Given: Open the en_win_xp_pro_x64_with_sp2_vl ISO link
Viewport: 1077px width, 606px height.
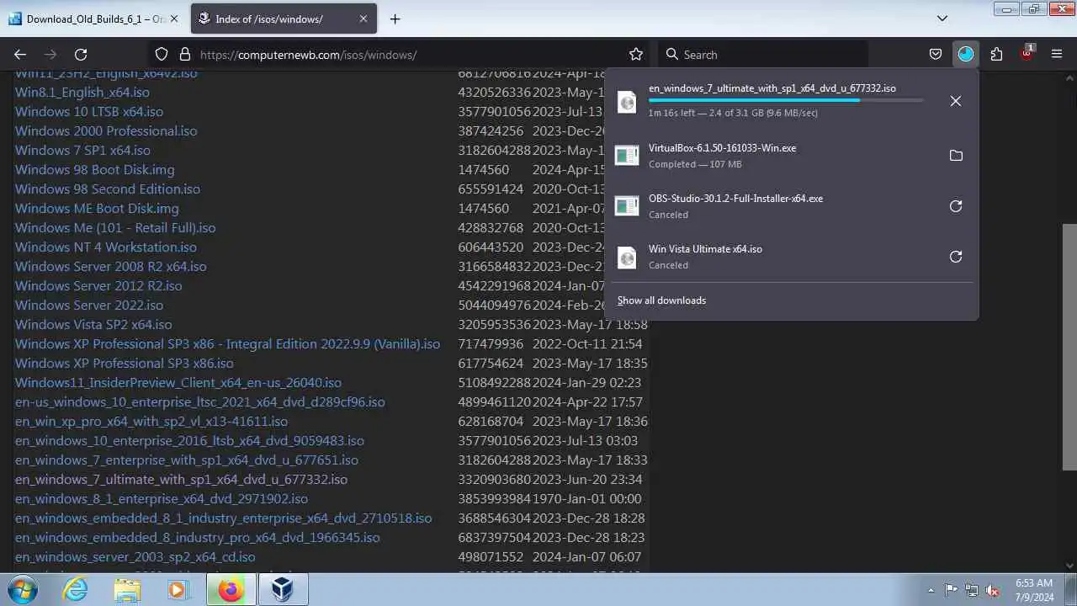Looking at the screenshot, I should [x=151, y=422].
